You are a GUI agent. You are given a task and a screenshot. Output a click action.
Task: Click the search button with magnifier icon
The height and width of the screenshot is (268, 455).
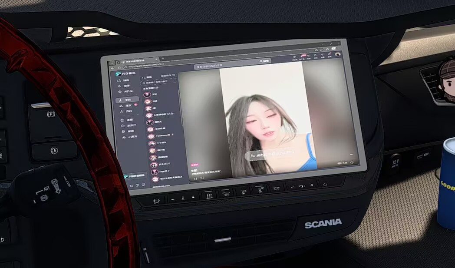[x=265, y=61]
